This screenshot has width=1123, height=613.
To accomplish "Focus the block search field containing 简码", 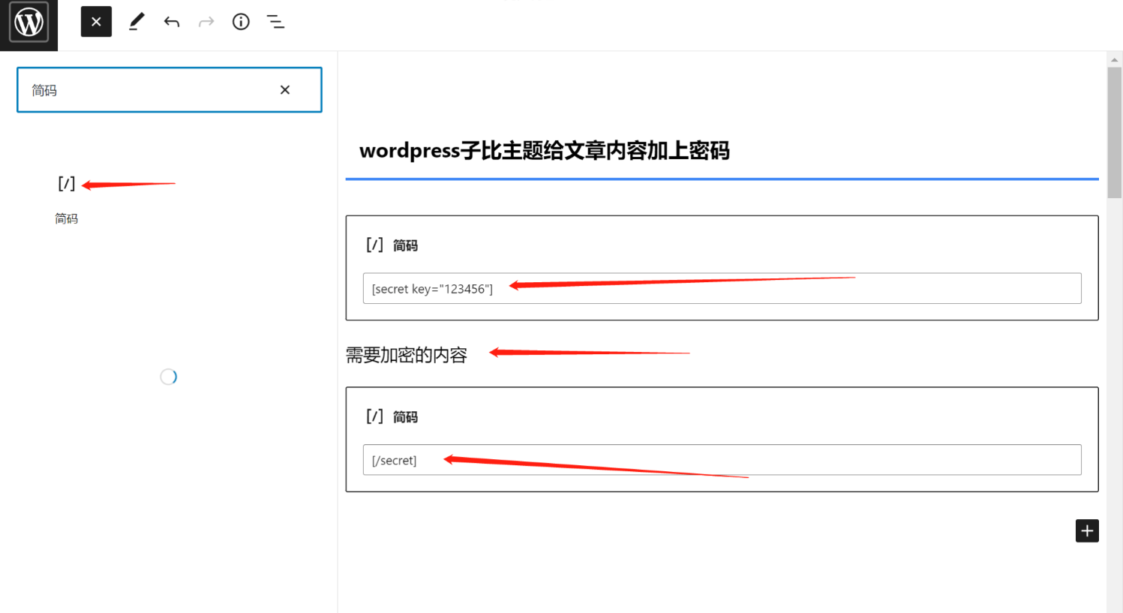I will 150,90.
